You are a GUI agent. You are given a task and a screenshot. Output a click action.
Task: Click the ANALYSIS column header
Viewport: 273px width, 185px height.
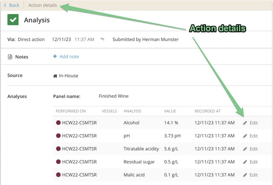click(132, 111)
